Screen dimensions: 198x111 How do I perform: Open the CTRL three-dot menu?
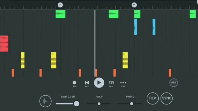(x=123, y=84)
